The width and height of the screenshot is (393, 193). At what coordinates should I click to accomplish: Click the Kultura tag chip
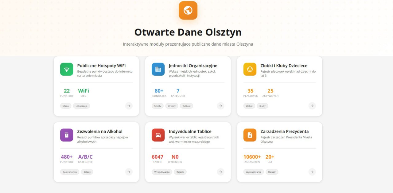tap(186, 106)
